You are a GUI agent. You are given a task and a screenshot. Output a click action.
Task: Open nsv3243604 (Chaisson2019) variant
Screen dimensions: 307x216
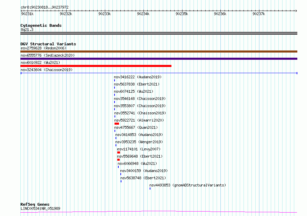click(x=47, y=70)
